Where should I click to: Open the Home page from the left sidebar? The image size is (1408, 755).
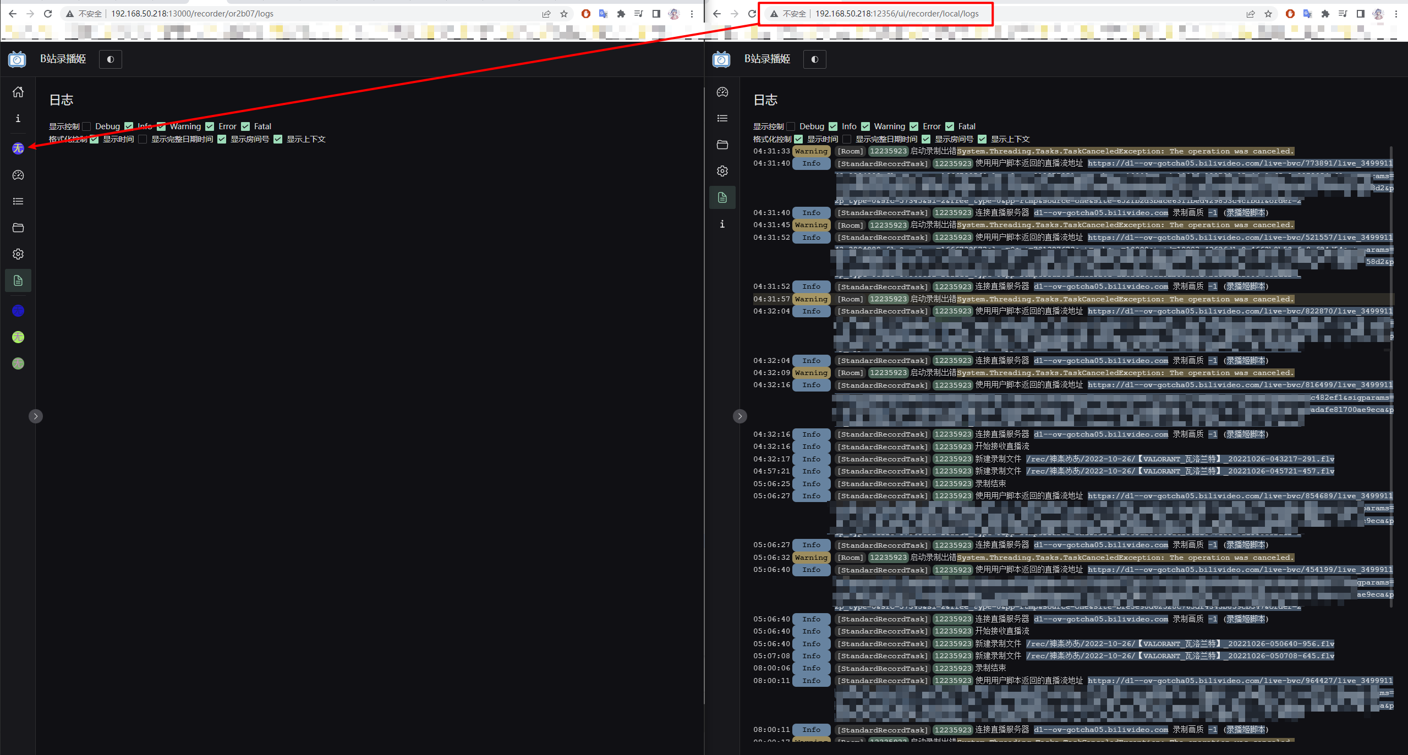pyautogui.click(x=18, y=92)
